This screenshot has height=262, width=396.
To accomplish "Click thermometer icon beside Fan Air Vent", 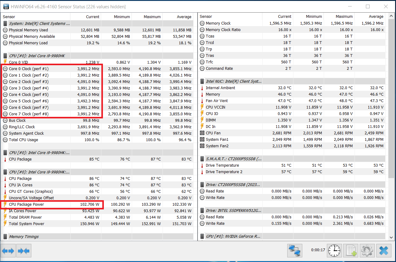I will 202,101.
